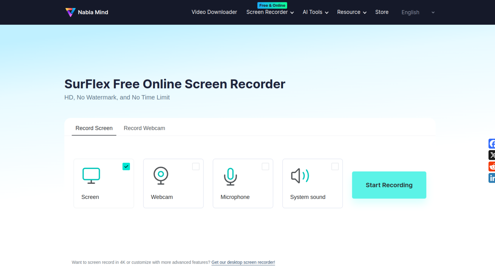
Task: Enable the Webcam checkbox
Action: tap(196, 167)
